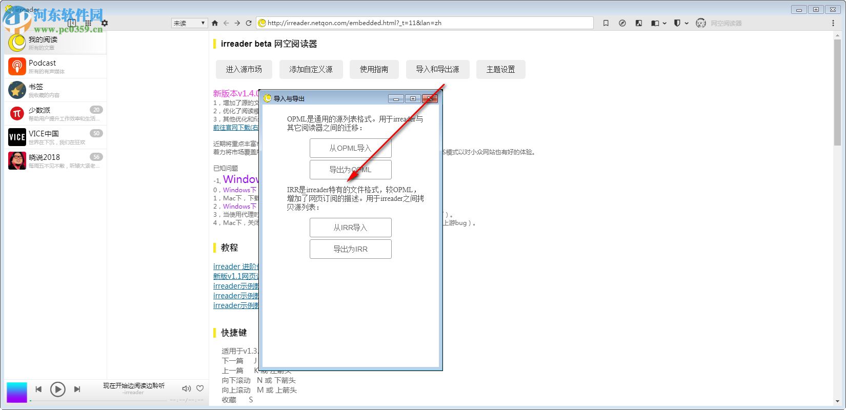Skip to previous track in player

(38, 389)
